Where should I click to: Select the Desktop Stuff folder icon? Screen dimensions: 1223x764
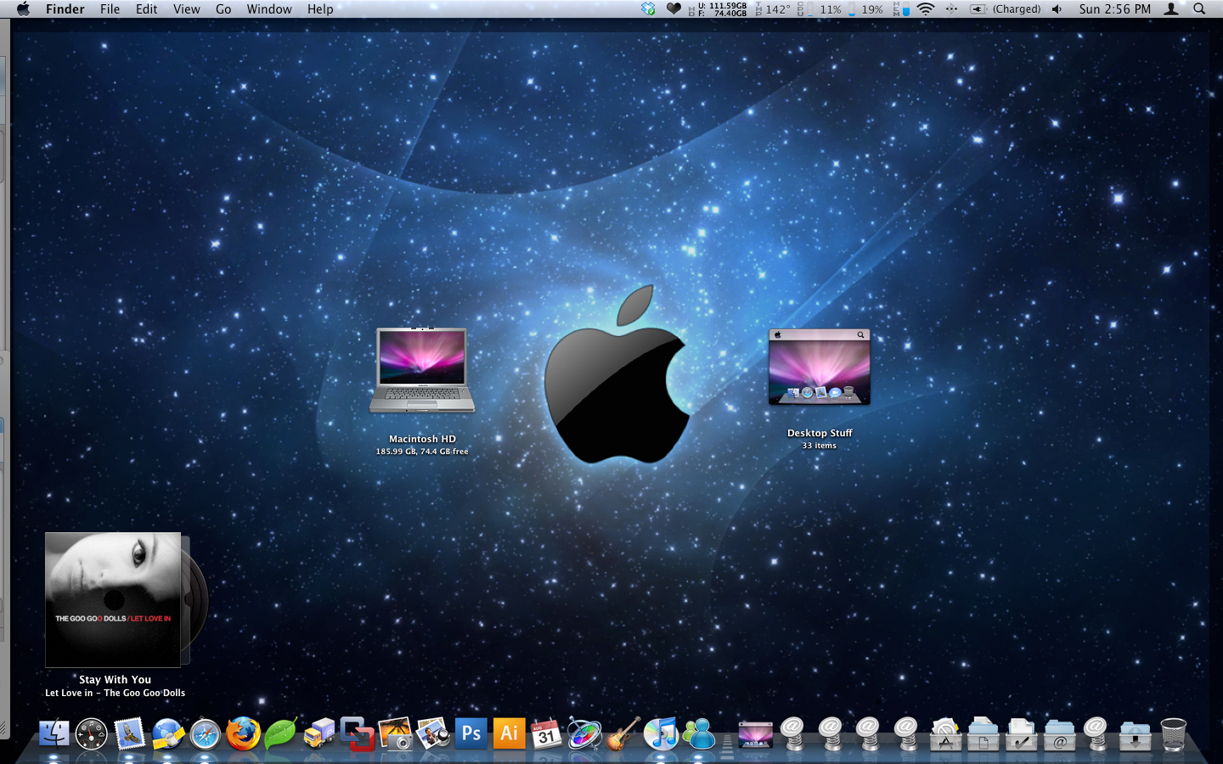click(820, 368)
